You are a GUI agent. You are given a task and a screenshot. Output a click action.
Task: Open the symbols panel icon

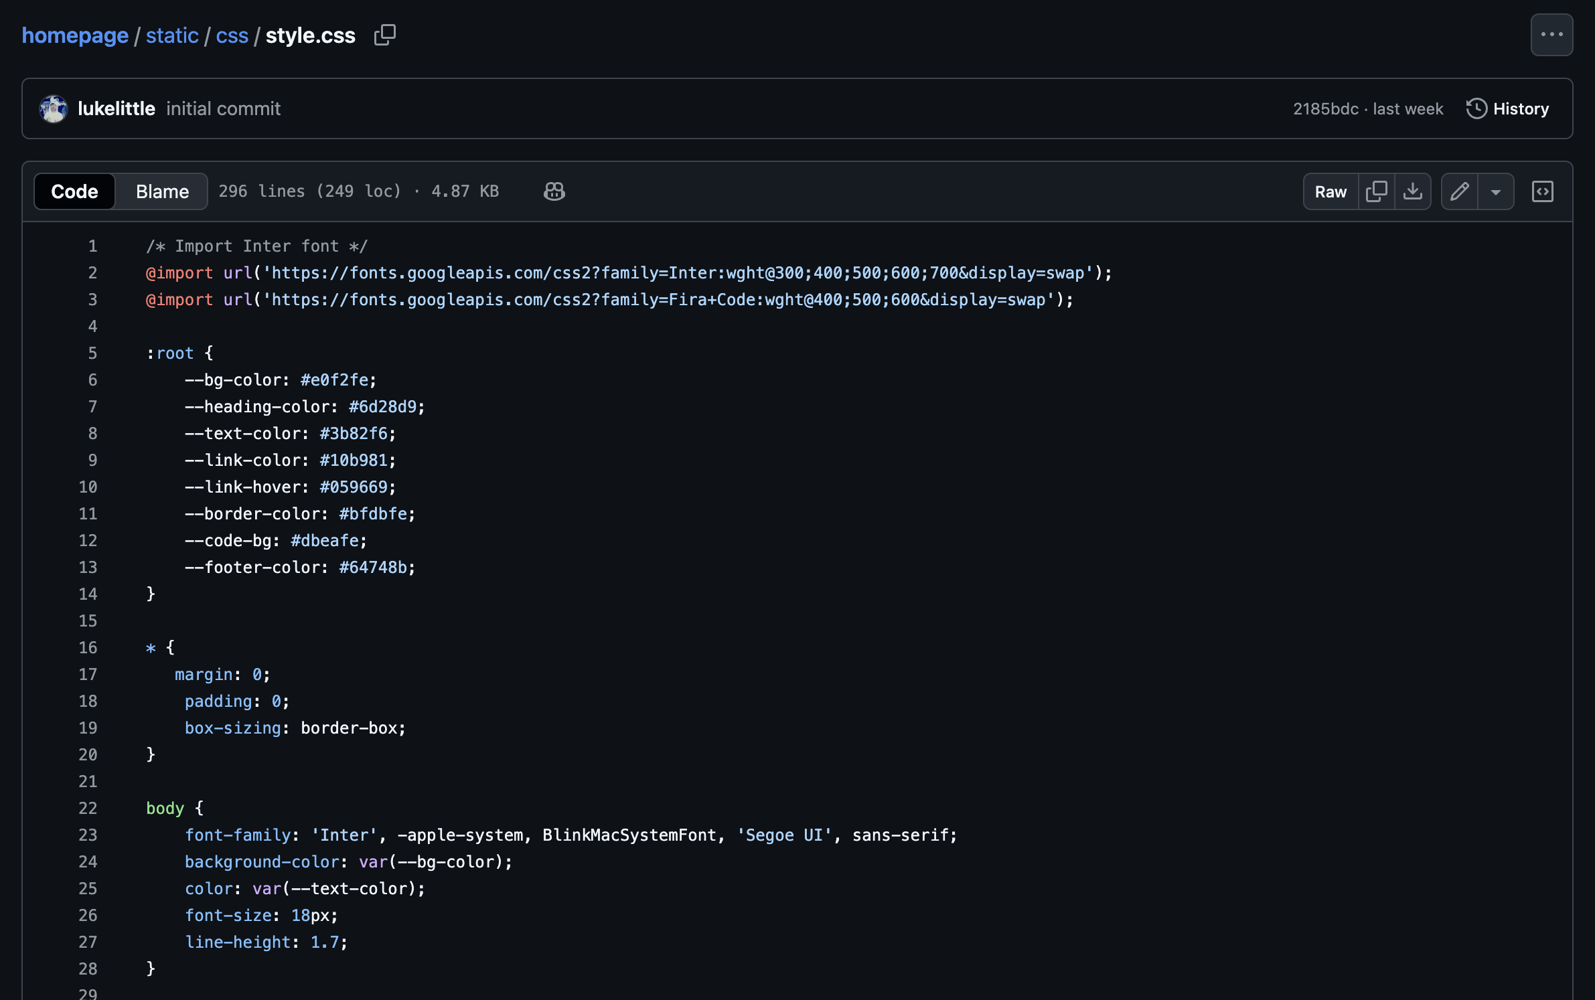click(x=1542, y=191)
